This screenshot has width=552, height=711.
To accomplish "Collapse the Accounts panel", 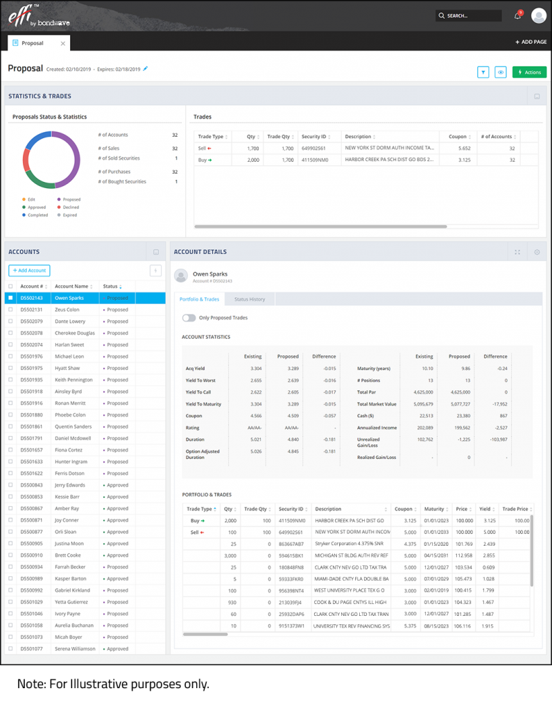I will [156, 252].
